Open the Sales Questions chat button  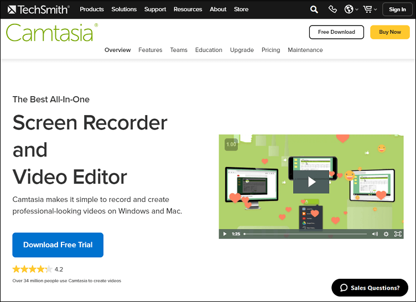pos(370,288)
